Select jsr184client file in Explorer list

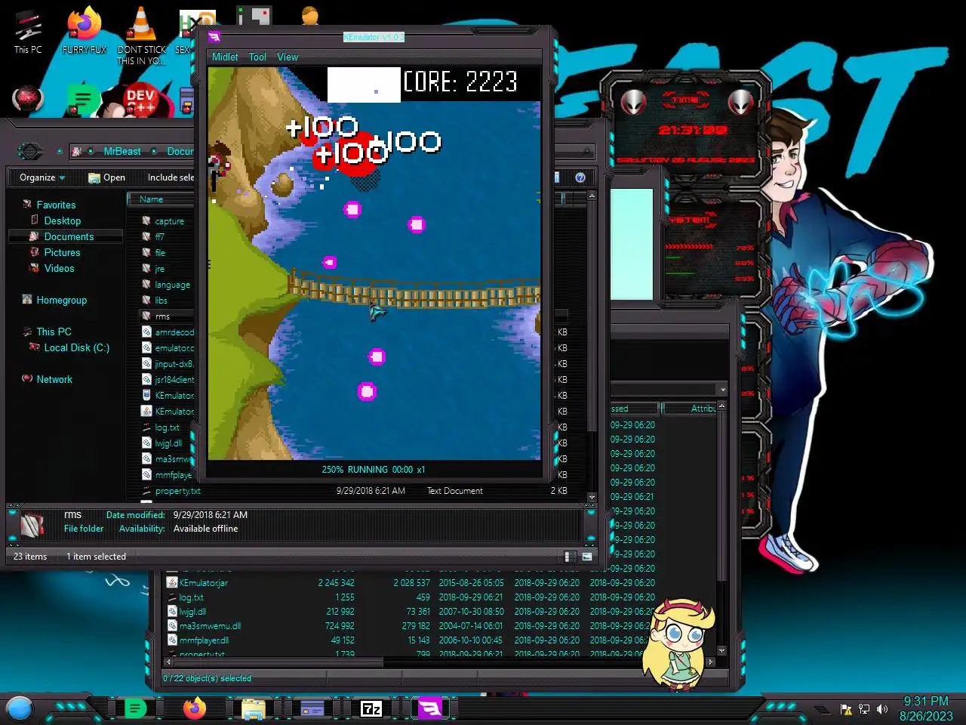coord(174,380)
